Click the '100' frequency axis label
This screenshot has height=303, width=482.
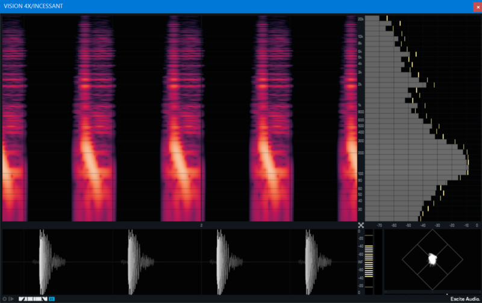[360, 173]
